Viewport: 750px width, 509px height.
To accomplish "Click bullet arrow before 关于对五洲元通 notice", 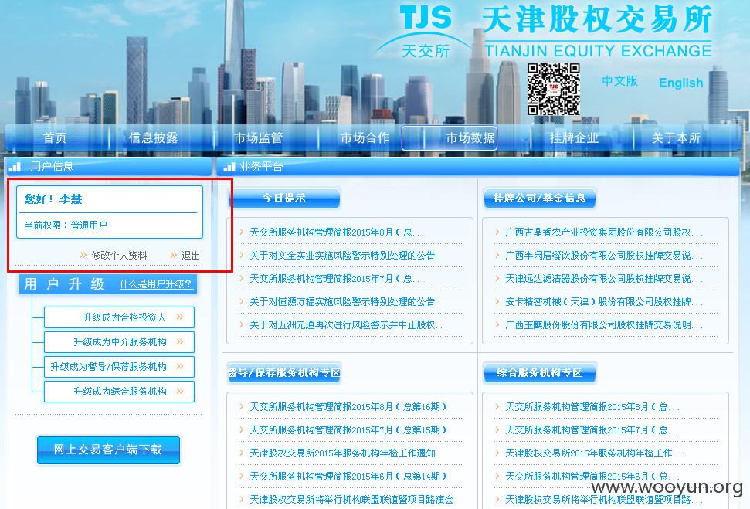I will (242, 325).
